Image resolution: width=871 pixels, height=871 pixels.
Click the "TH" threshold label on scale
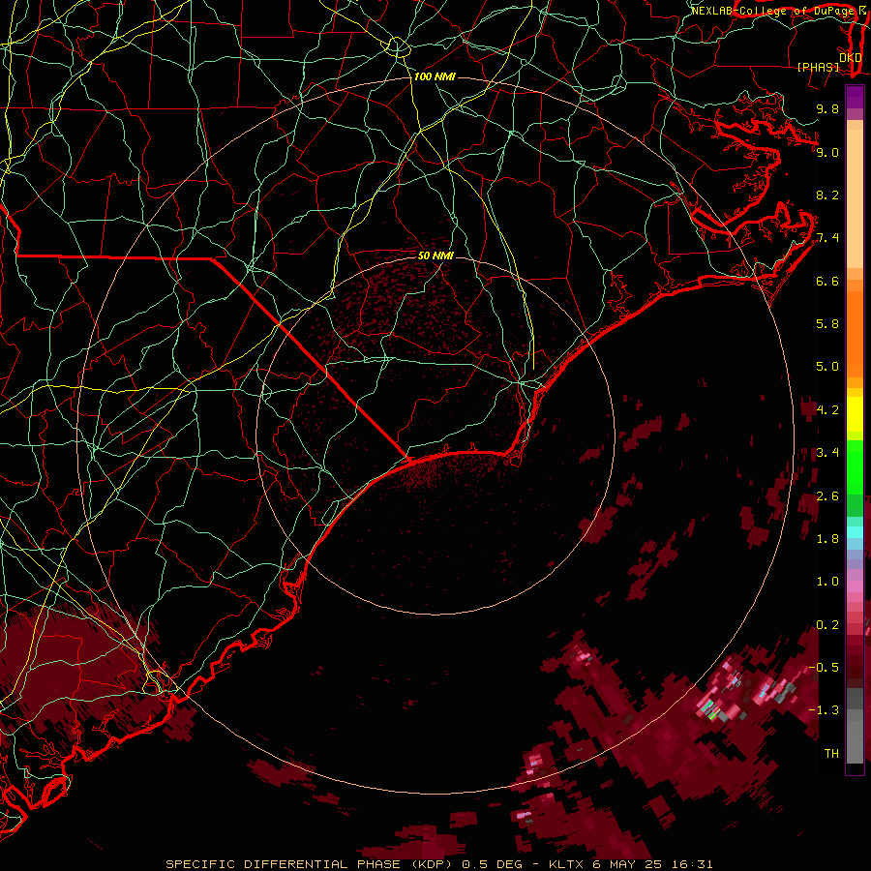831,754
